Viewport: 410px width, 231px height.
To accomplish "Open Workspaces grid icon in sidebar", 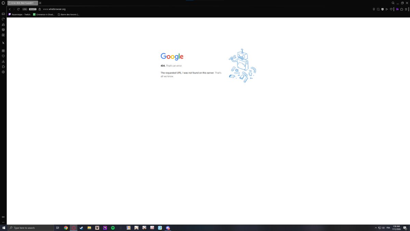I will click(3, 51).
